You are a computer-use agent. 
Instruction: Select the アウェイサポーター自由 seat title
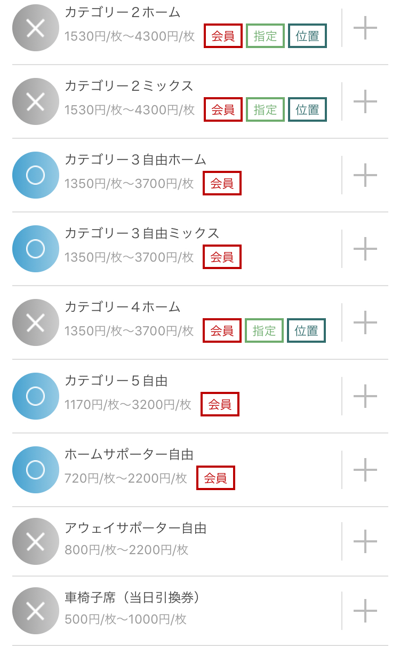pos(135,528)
